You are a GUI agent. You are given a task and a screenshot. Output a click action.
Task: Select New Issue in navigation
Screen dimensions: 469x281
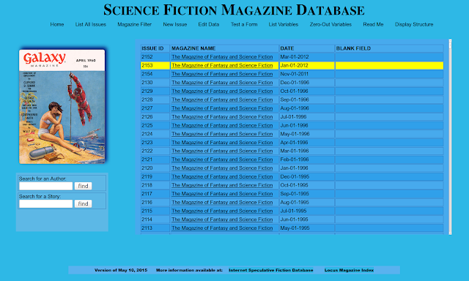click(x=175, y=24)
